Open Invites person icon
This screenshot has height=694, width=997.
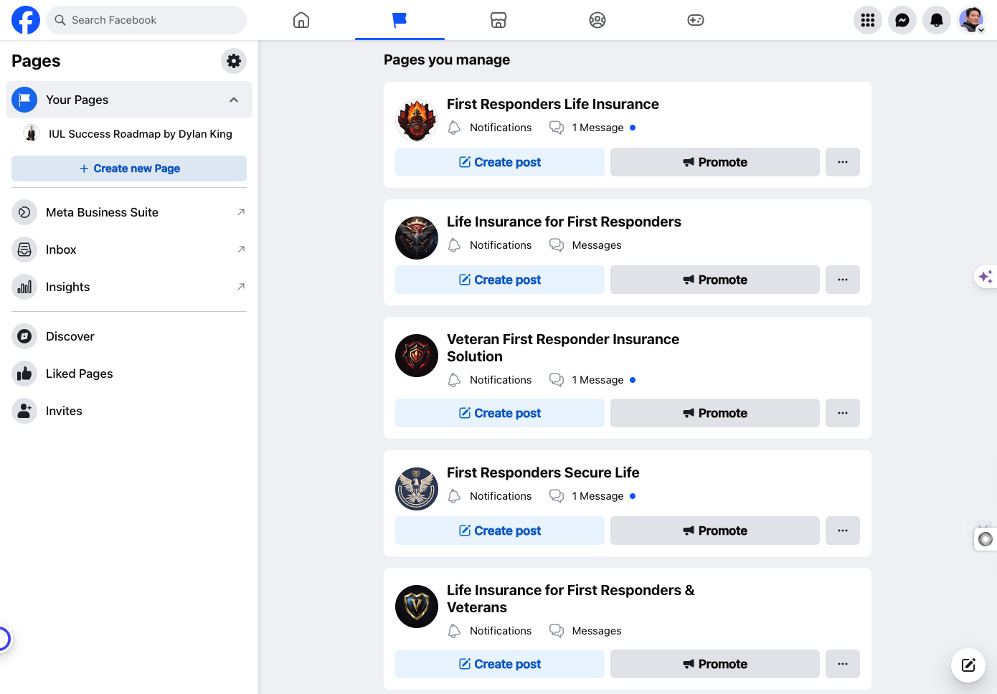point(24,411)
